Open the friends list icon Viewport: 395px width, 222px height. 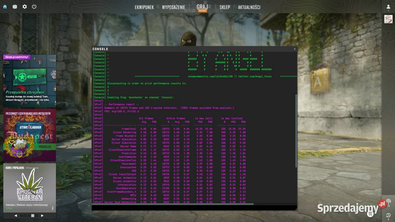[388, 7]
